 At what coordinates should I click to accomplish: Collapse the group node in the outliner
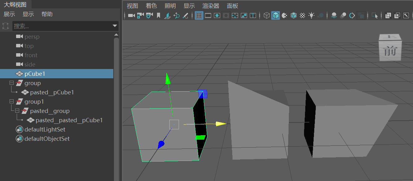pyautogui.click(x=11, y=83)
